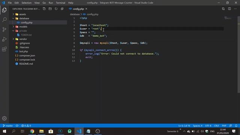The height and width of the screenshot is (135, 240).
Task: Click database in the breadcrumb
Action: [x=75, y=14]
